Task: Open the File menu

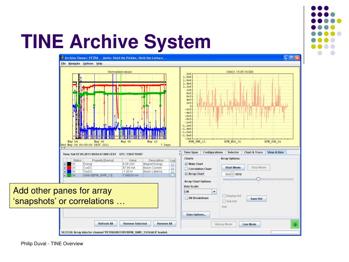Action: 63,63
